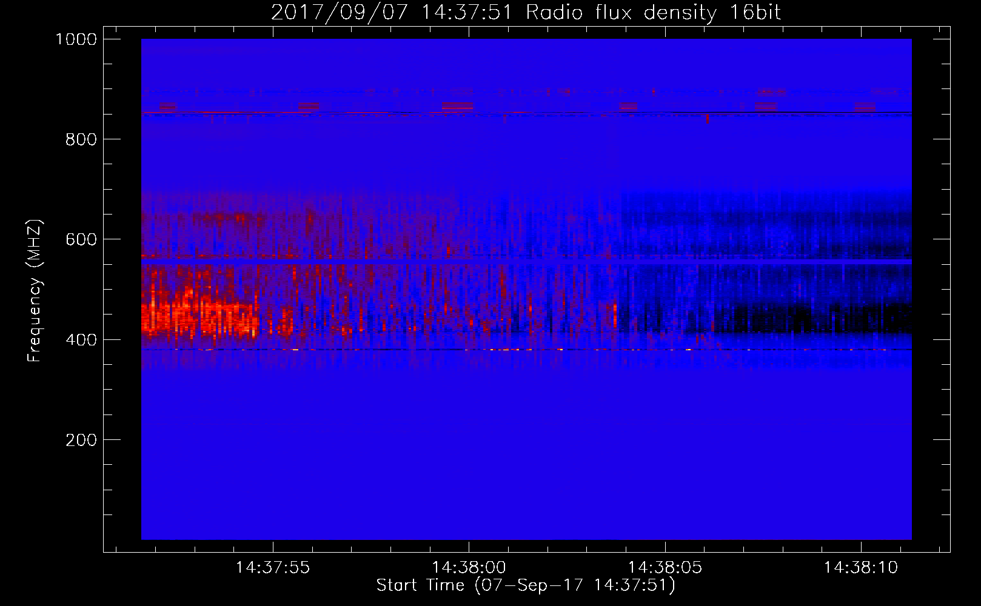Image resolution: width=981 pixels, height=606 pixels.
Task: Click the 14:37:55 time tick label
Action: click(273, 568)
